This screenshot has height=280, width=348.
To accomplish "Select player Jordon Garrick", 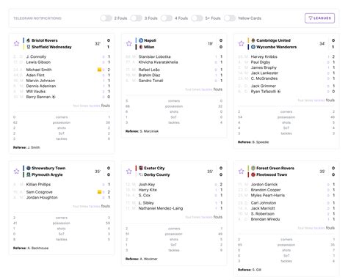I will tap(264, 185).
